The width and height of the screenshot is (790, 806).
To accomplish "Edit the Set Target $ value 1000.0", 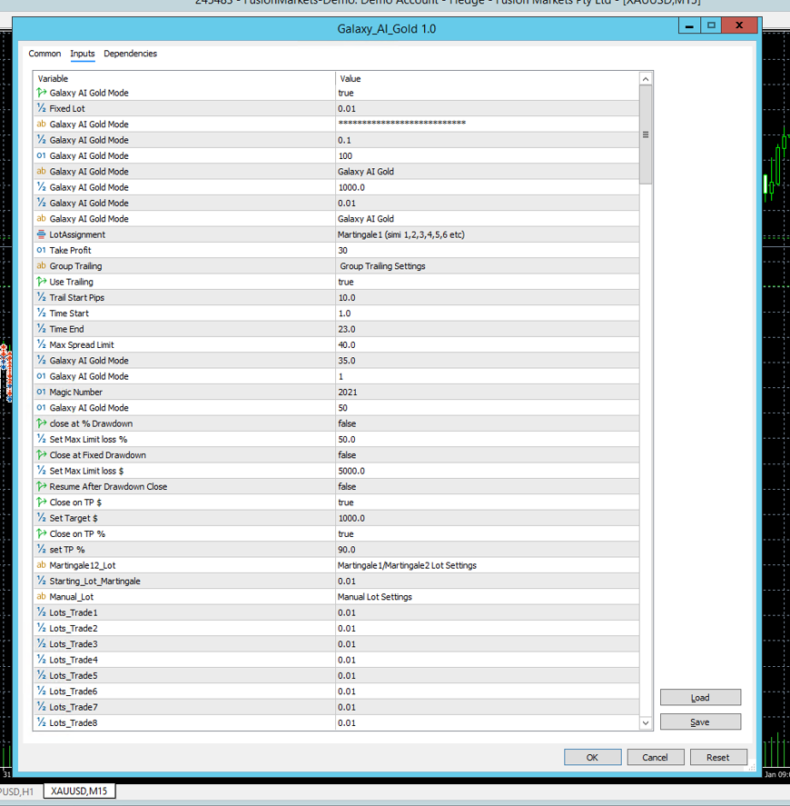I will tap(488, 518).
